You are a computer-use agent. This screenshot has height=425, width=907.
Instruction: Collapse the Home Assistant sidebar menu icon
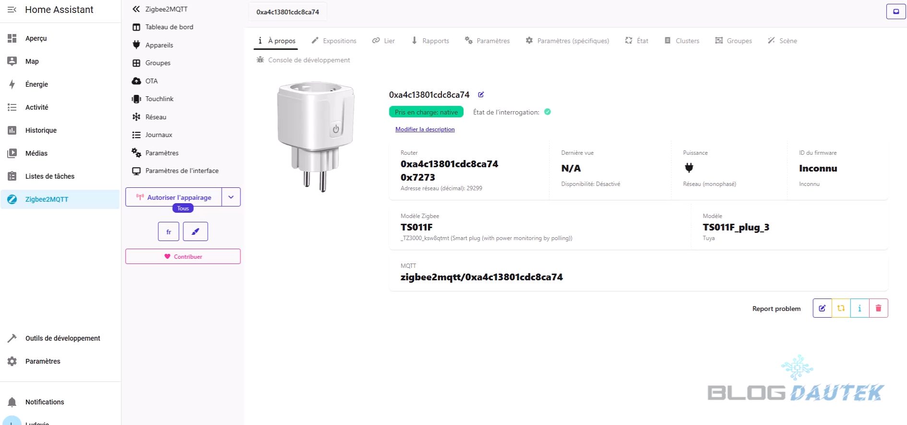[x=12, y=10]
